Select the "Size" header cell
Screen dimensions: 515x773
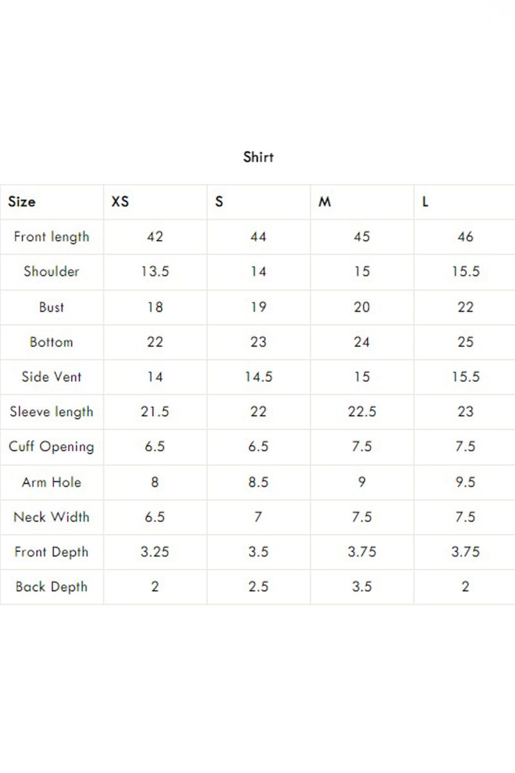22,202
